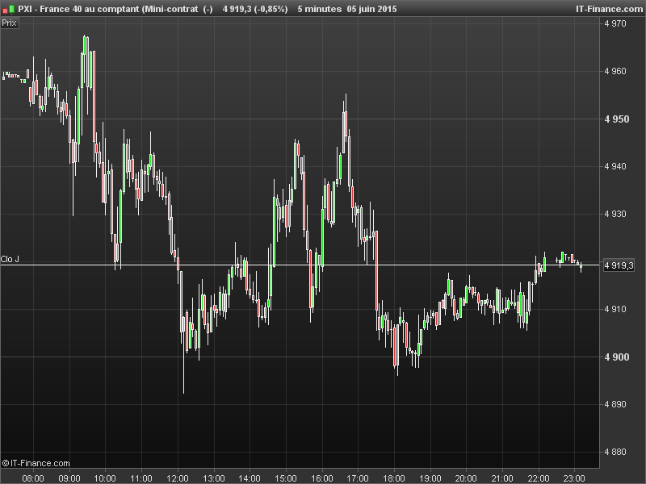This screenshot has height=484, width=646.
Task: Click the 4 940 price axis label
Action: pyautogui.click(x=615, y=166)
